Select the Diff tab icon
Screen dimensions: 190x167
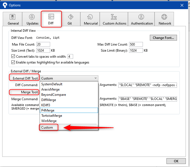tap(51, 17)
